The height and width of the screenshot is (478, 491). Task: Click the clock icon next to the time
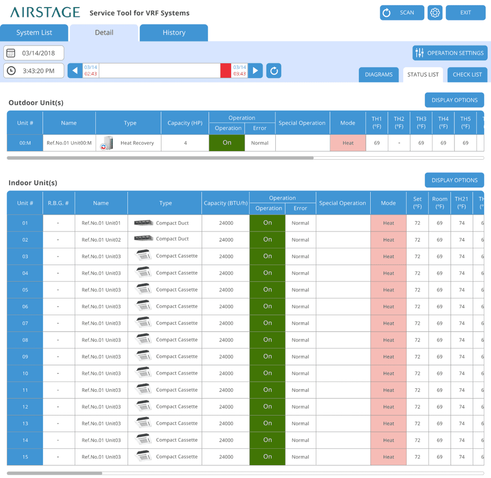click(x=11, y=70)
